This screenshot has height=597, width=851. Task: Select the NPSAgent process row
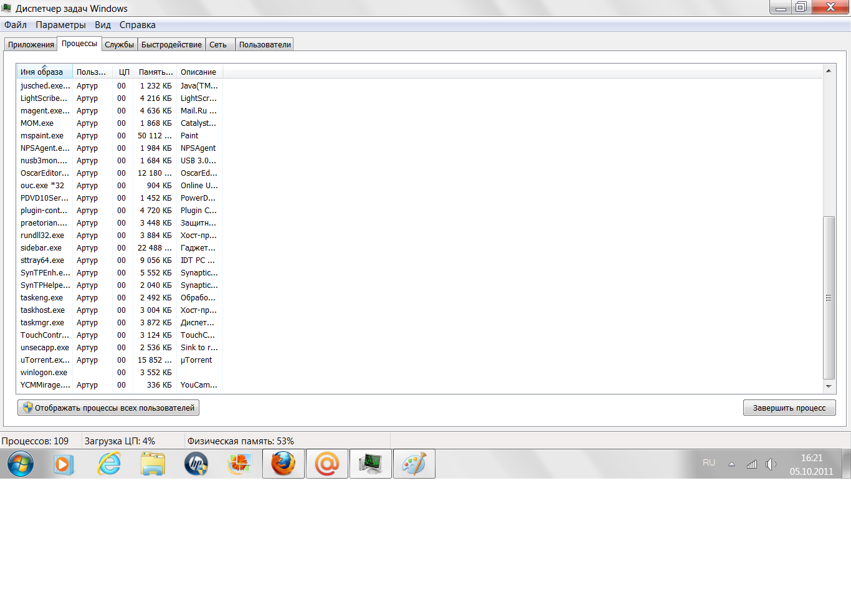click(x=120, y=148)
